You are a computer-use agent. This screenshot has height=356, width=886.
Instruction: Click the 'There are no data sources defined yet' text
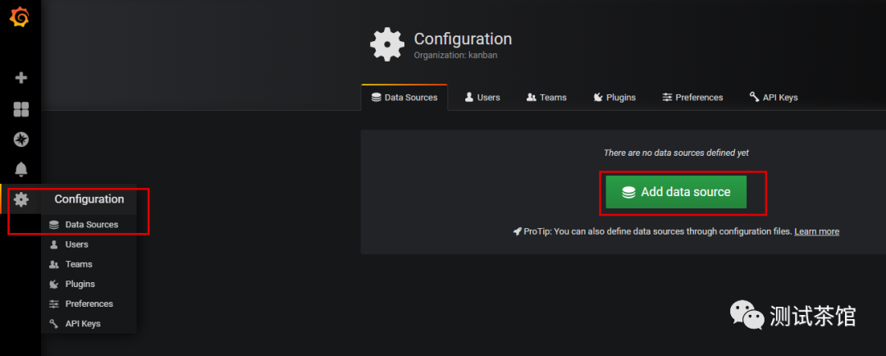point(676,153)
